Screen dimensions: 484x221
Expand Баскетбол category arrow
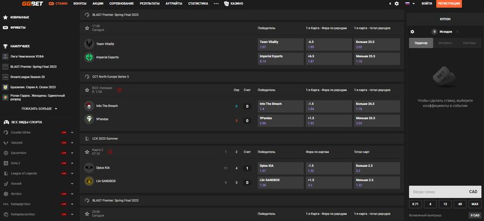coord(72,153)
